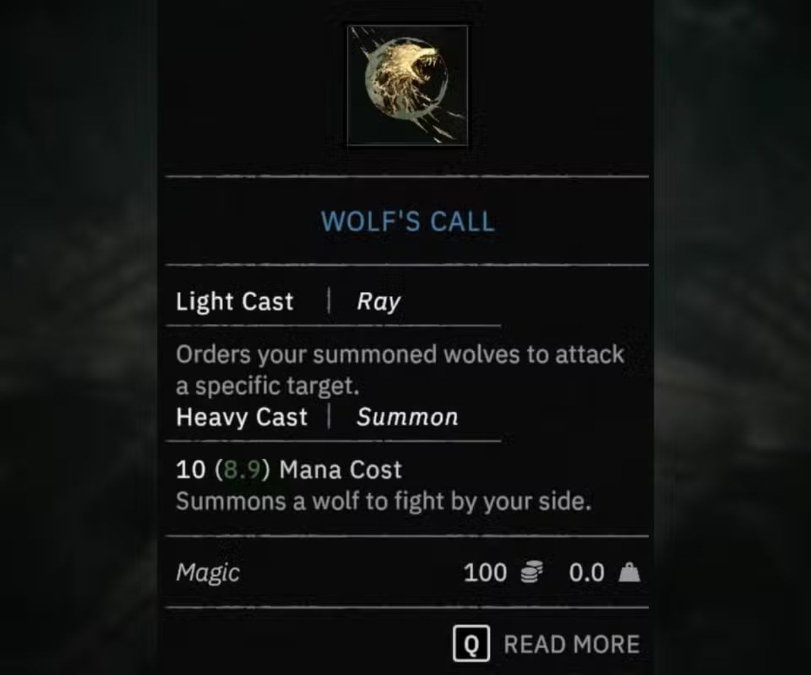Click the 0.0 weight value

click(587, 573)
